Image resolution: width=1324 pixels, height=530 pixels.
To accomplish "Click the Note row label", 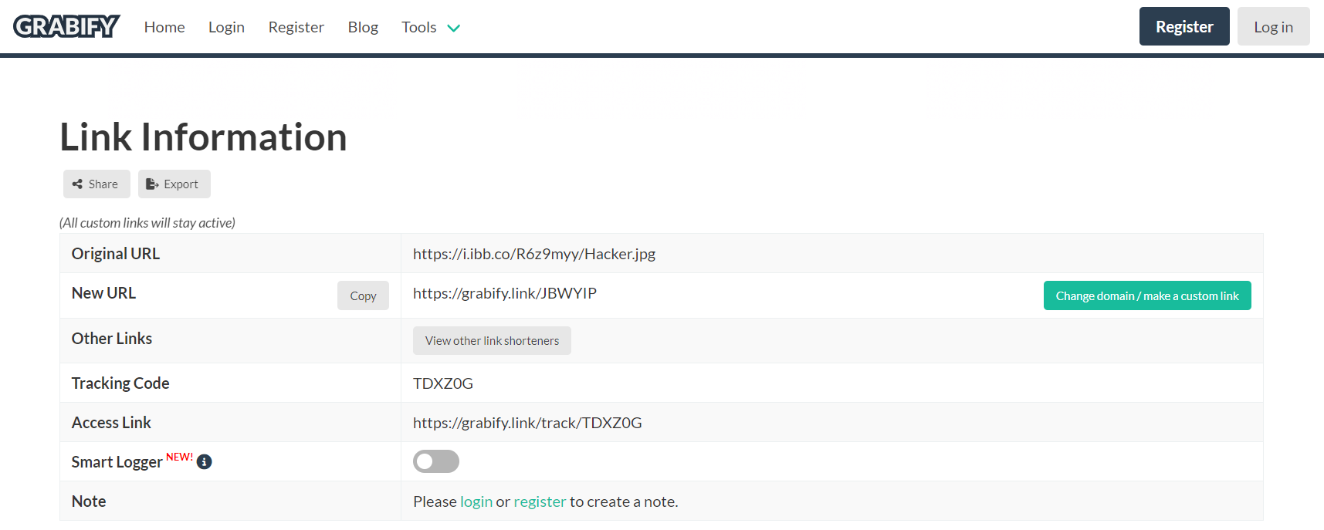I will pyautogui.click(x=89, y=501).
